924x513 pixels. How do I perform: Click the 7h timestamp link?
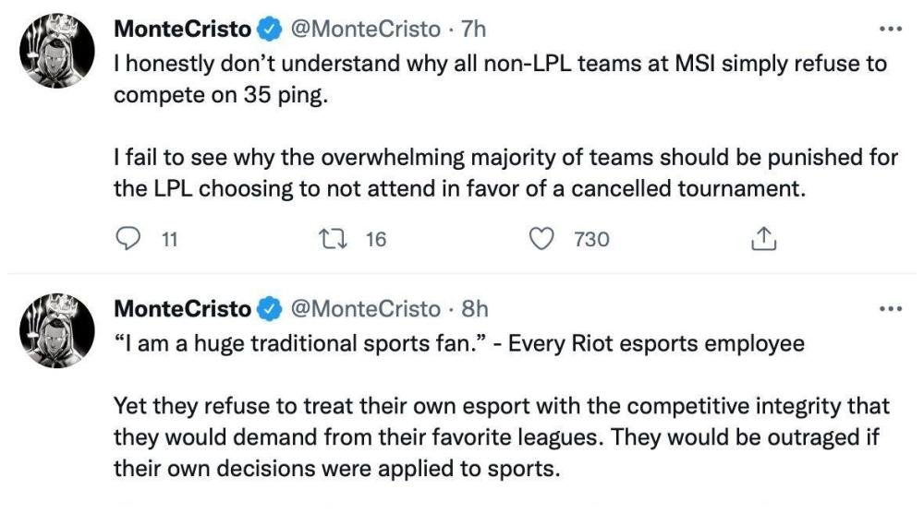473,30
